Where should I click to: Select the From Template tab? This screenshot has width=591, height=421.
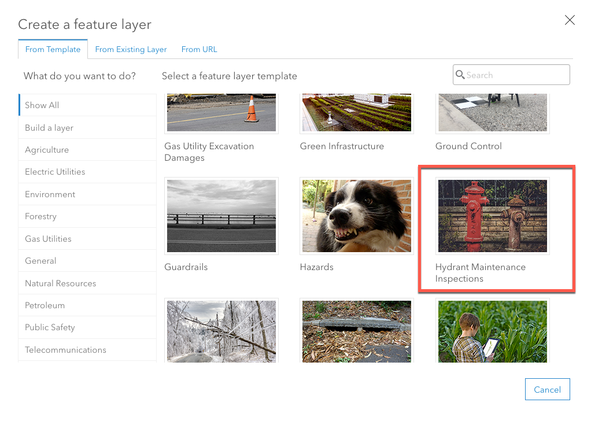click(53, 49)
